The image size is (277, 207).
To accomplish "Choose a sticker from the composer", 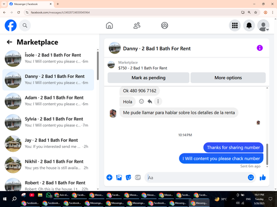I will pyautogui.click(x=129, y=178).
